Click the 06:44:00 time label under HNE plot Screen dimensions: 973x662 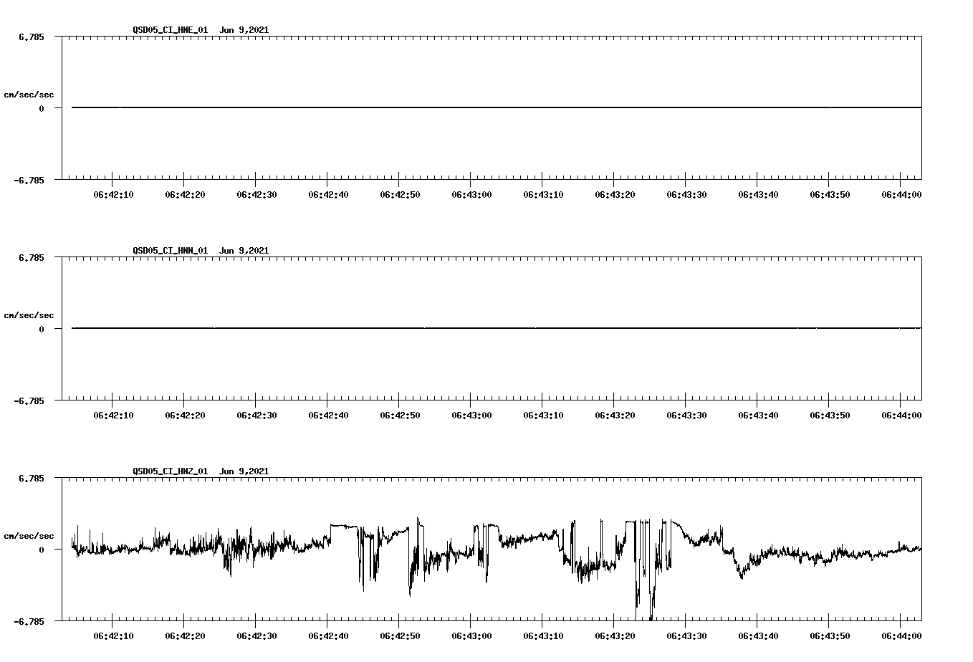901,195
